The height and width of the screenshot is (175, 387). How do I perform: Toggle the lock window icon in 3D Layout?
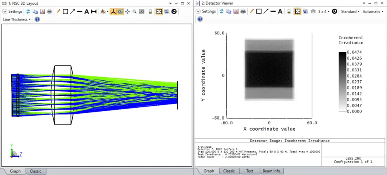pyautogui.click(x=150, y=11)
